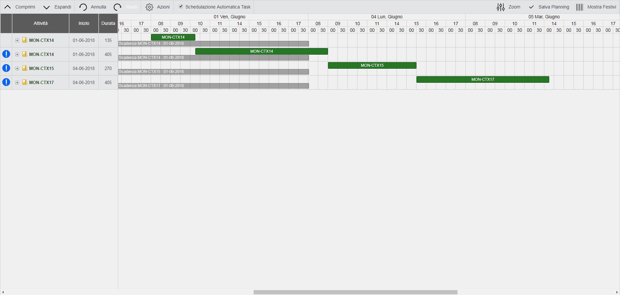Click the Mostra Festivi bars icon
This screenshot has height=295, width=620.
click(579, 7)
